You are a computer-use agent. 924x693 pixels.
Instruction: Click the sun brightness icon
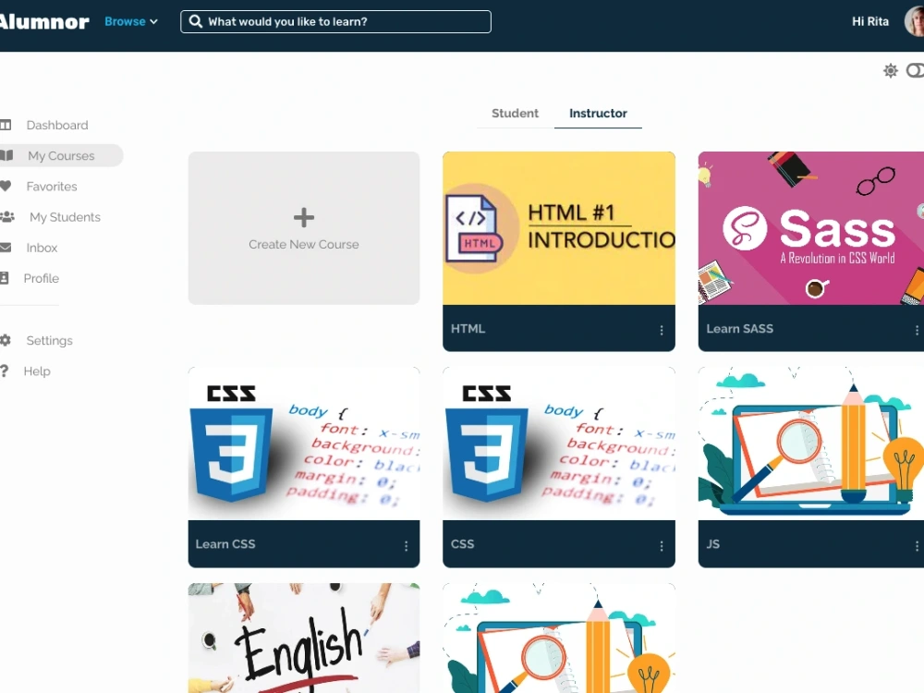point(891,71)
